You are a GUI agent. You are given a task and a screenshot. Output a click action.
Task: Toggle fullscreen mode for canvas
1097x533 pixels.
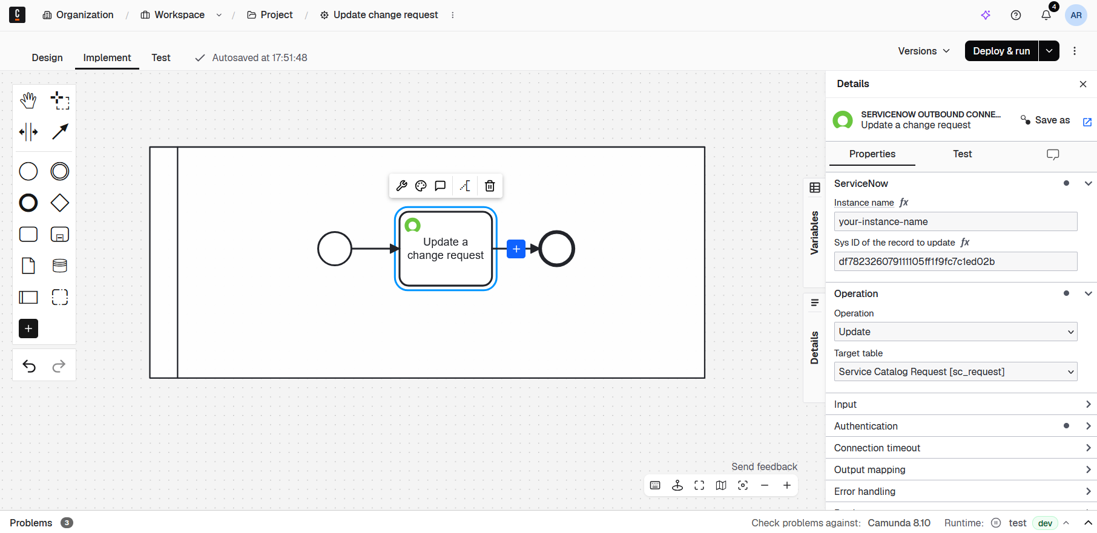point(699,485)
